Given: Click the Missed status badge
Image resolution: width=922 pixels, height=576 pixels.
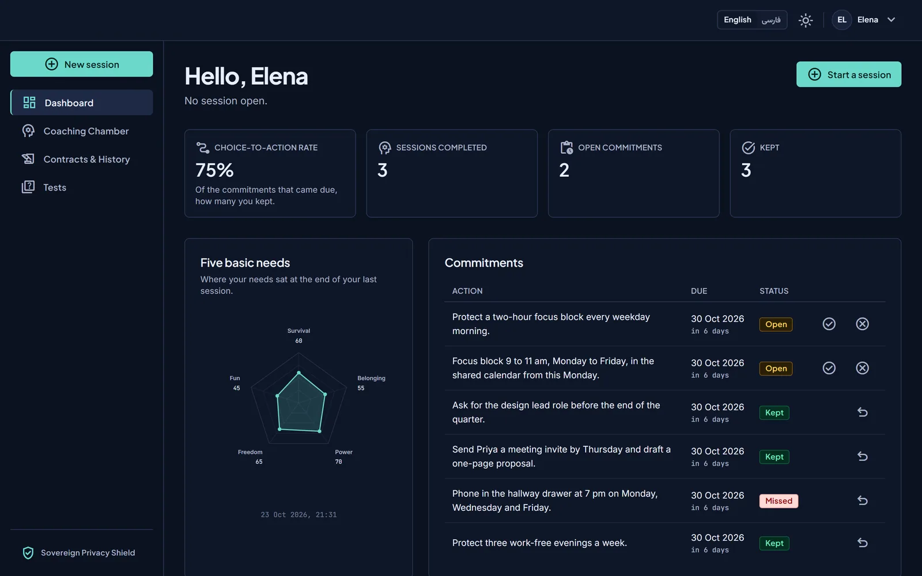Looking at the screenshot, I should click(x=779, y=501).
